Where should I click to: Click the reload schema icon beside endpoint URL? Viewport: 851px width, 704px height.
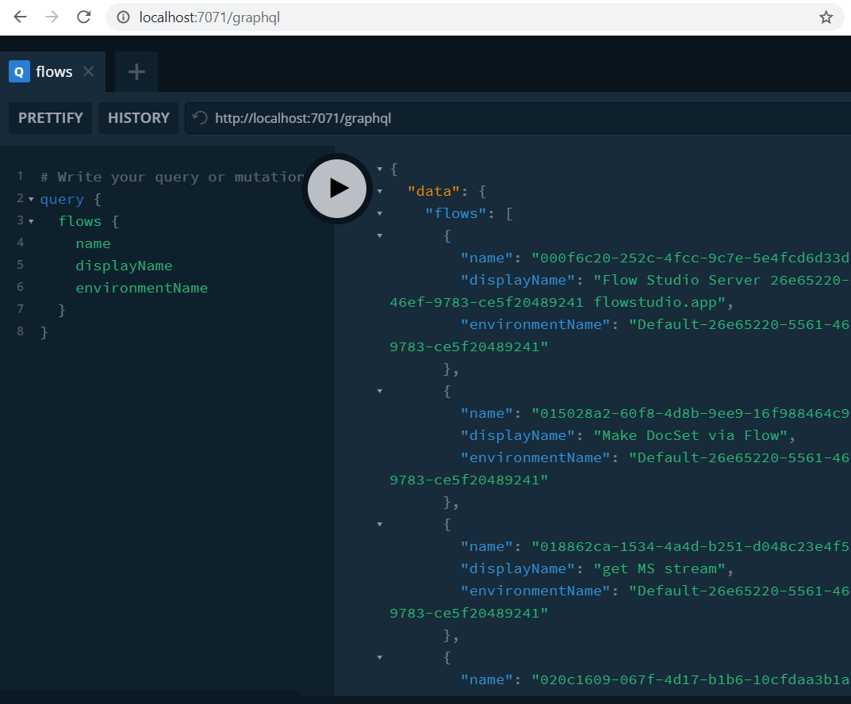click(x=201, y=118)
